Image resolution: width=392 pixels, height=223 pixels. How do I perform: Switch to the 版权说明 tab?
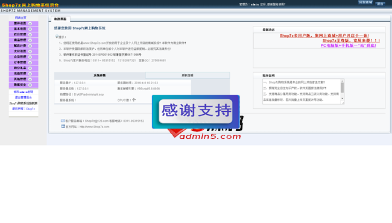[x=188, y=75]
